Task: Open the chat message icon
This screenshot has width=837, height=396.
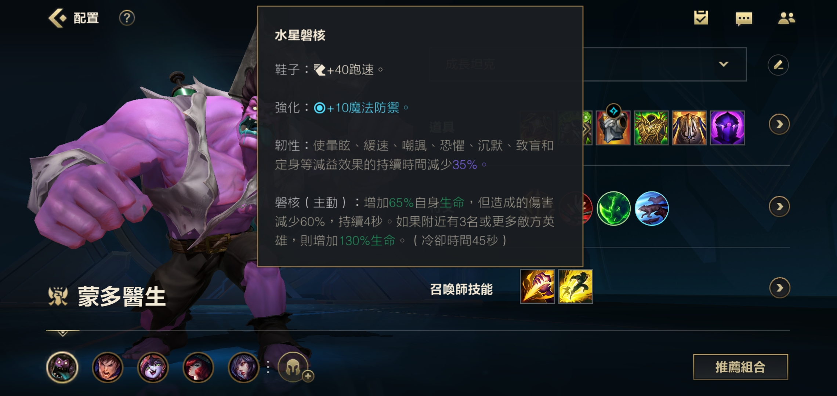Action: click(744, 18)
